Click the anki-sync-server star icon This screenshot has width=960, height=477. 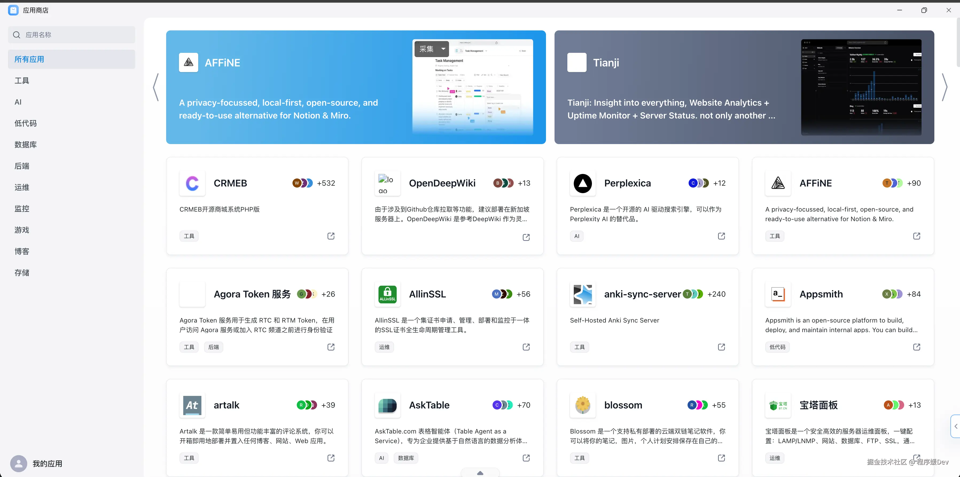pyautogui.click(x=583, y=294)
